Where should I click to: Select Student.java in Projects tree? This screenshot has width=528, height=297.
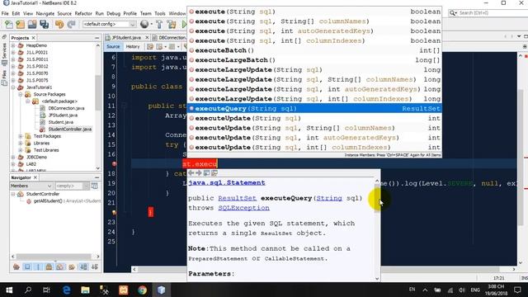(60, 122)
